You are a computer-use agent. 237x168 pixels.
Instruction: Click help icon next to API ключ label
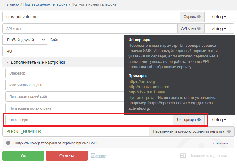click(199, 29)
